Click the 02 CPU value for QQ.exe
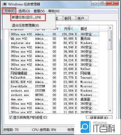 (54, 38)
